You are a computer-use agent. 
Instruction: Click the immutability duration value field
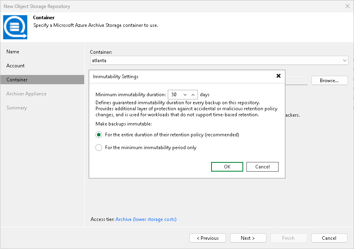[175, 95]
